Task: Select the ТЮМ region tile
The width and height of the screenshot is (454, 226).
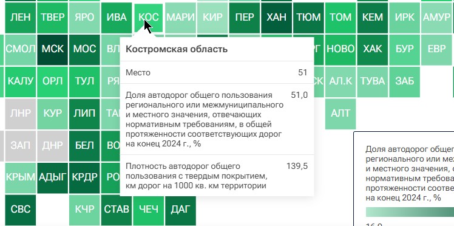Action: [308, 18]
